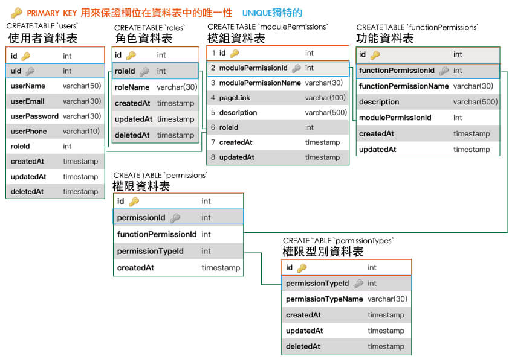Click the blue UNIQUE獨特的 legend text

[x=272, y=13]
